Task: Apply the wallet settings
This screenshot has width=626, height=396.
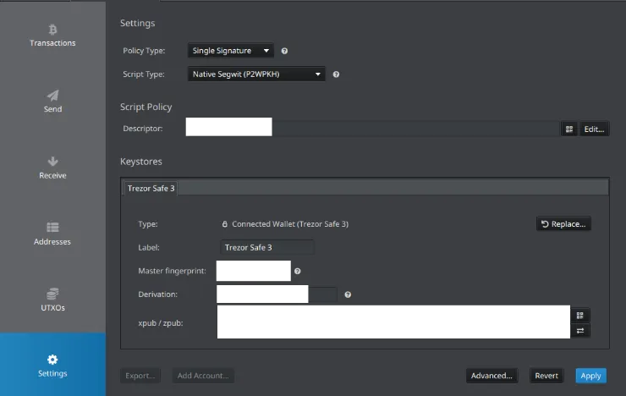Action: [x=590, y=376]
